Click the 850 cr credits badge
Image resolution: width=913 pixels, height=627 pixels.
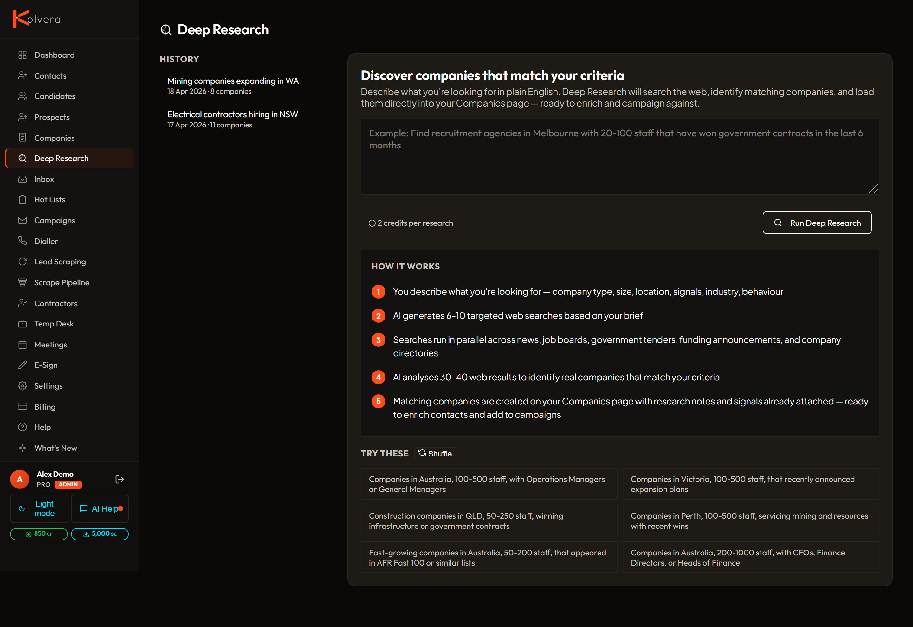39,534
